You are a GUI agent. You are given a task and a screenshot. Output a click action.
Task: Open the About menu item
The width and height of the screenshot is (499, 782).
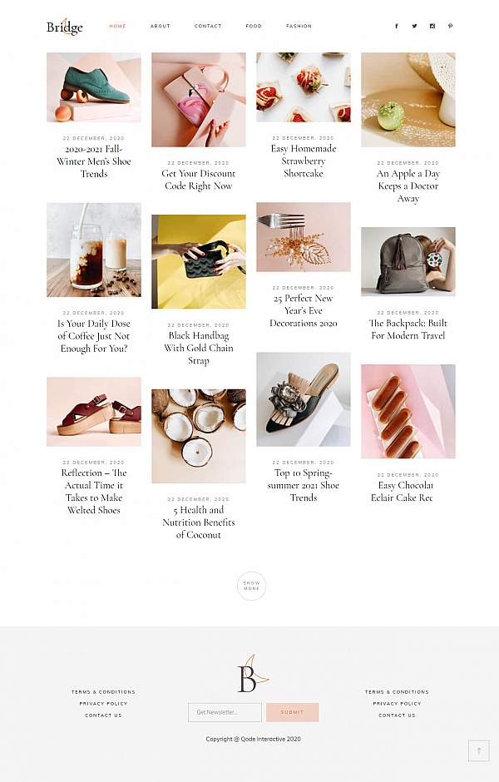[x=160, y=26]
